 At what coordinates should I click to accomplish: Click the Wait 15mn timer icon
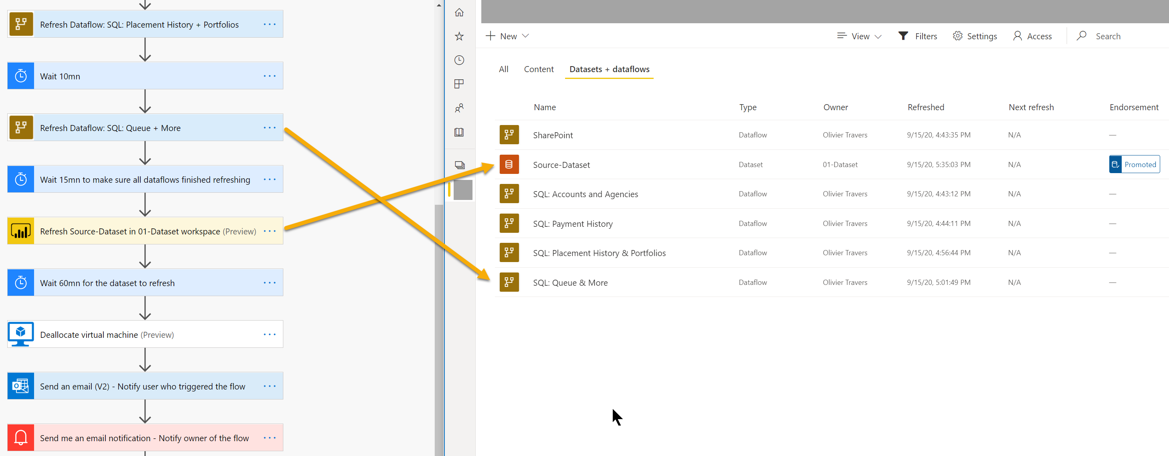pyautogui.click(x=21, y=179)
